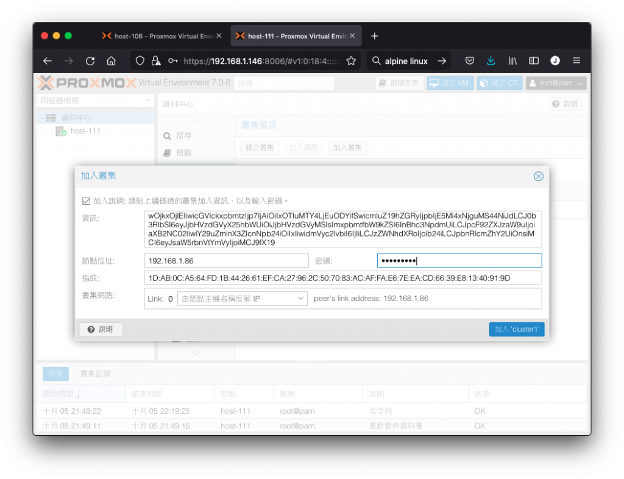Collapse 資料中心 tree node
Viewport: 624px width, 479px height.
pyautogui.click(x=42, y=118)
